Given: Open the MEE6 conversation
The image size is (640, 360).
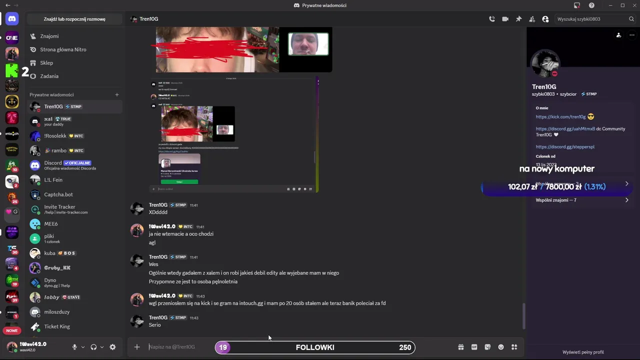Looking at the screenshot, I should pyautogui.click(x=74, y=224).
